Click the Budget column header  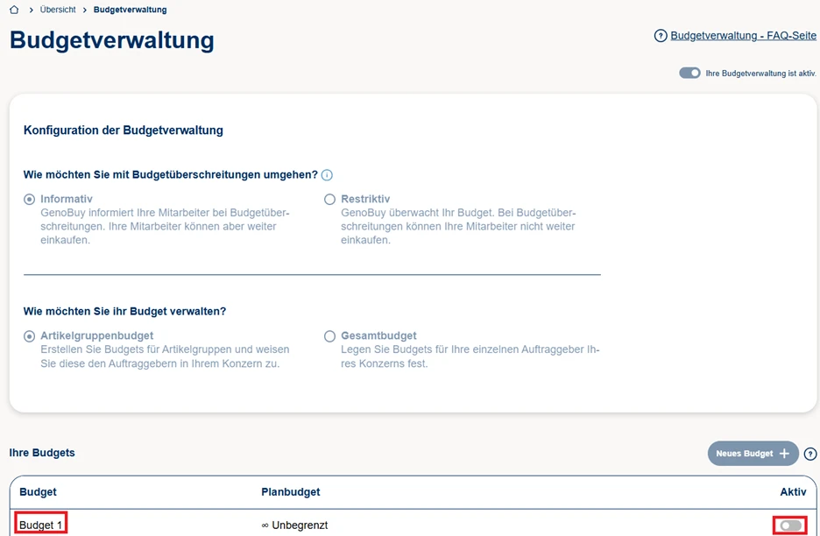pyautogui.click(x=38, y=492)
